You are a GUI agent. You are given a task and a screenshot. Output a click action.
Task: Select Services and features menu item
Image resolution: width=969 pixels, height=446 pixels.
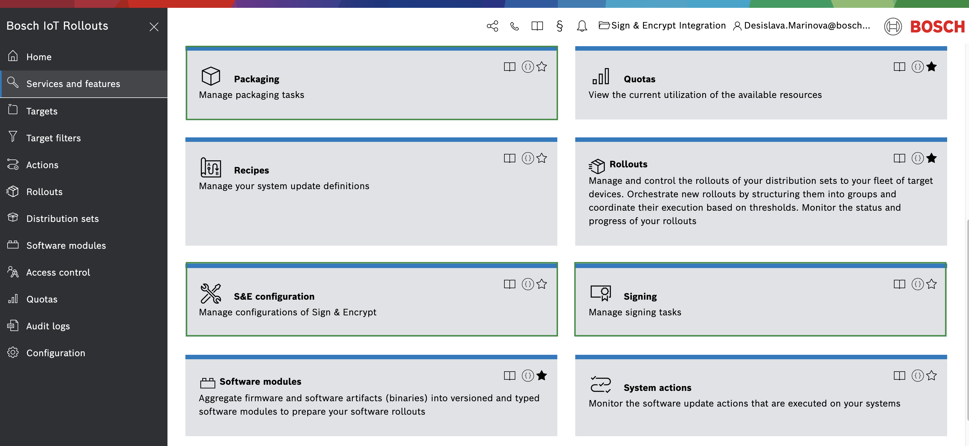pos(83,84)
